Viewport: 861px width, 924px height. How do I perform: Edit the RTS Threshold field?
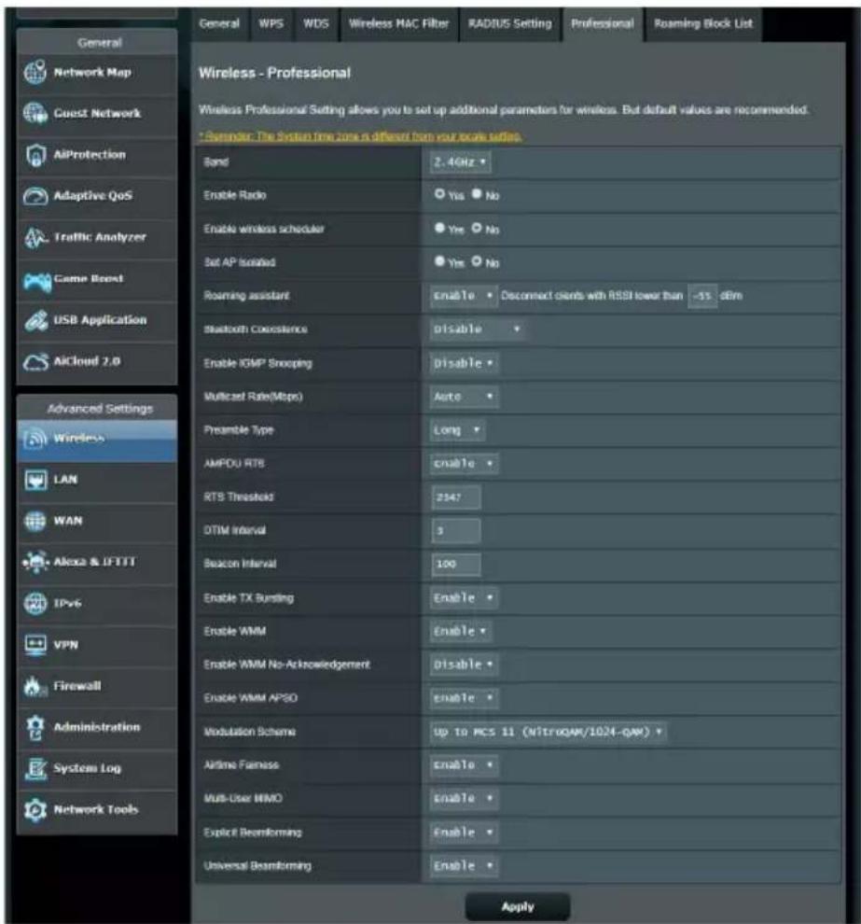coord(456,497)
